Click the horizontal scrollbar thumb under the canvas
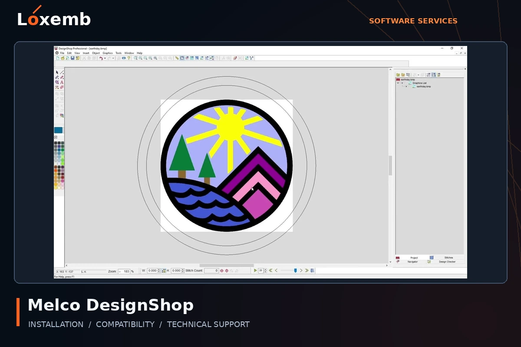The width and height of the screenshot is (521, 347). point(227,265)
